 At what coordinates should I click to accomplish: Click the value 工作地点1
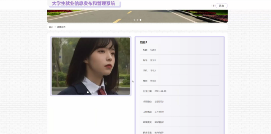click(159, 112)
